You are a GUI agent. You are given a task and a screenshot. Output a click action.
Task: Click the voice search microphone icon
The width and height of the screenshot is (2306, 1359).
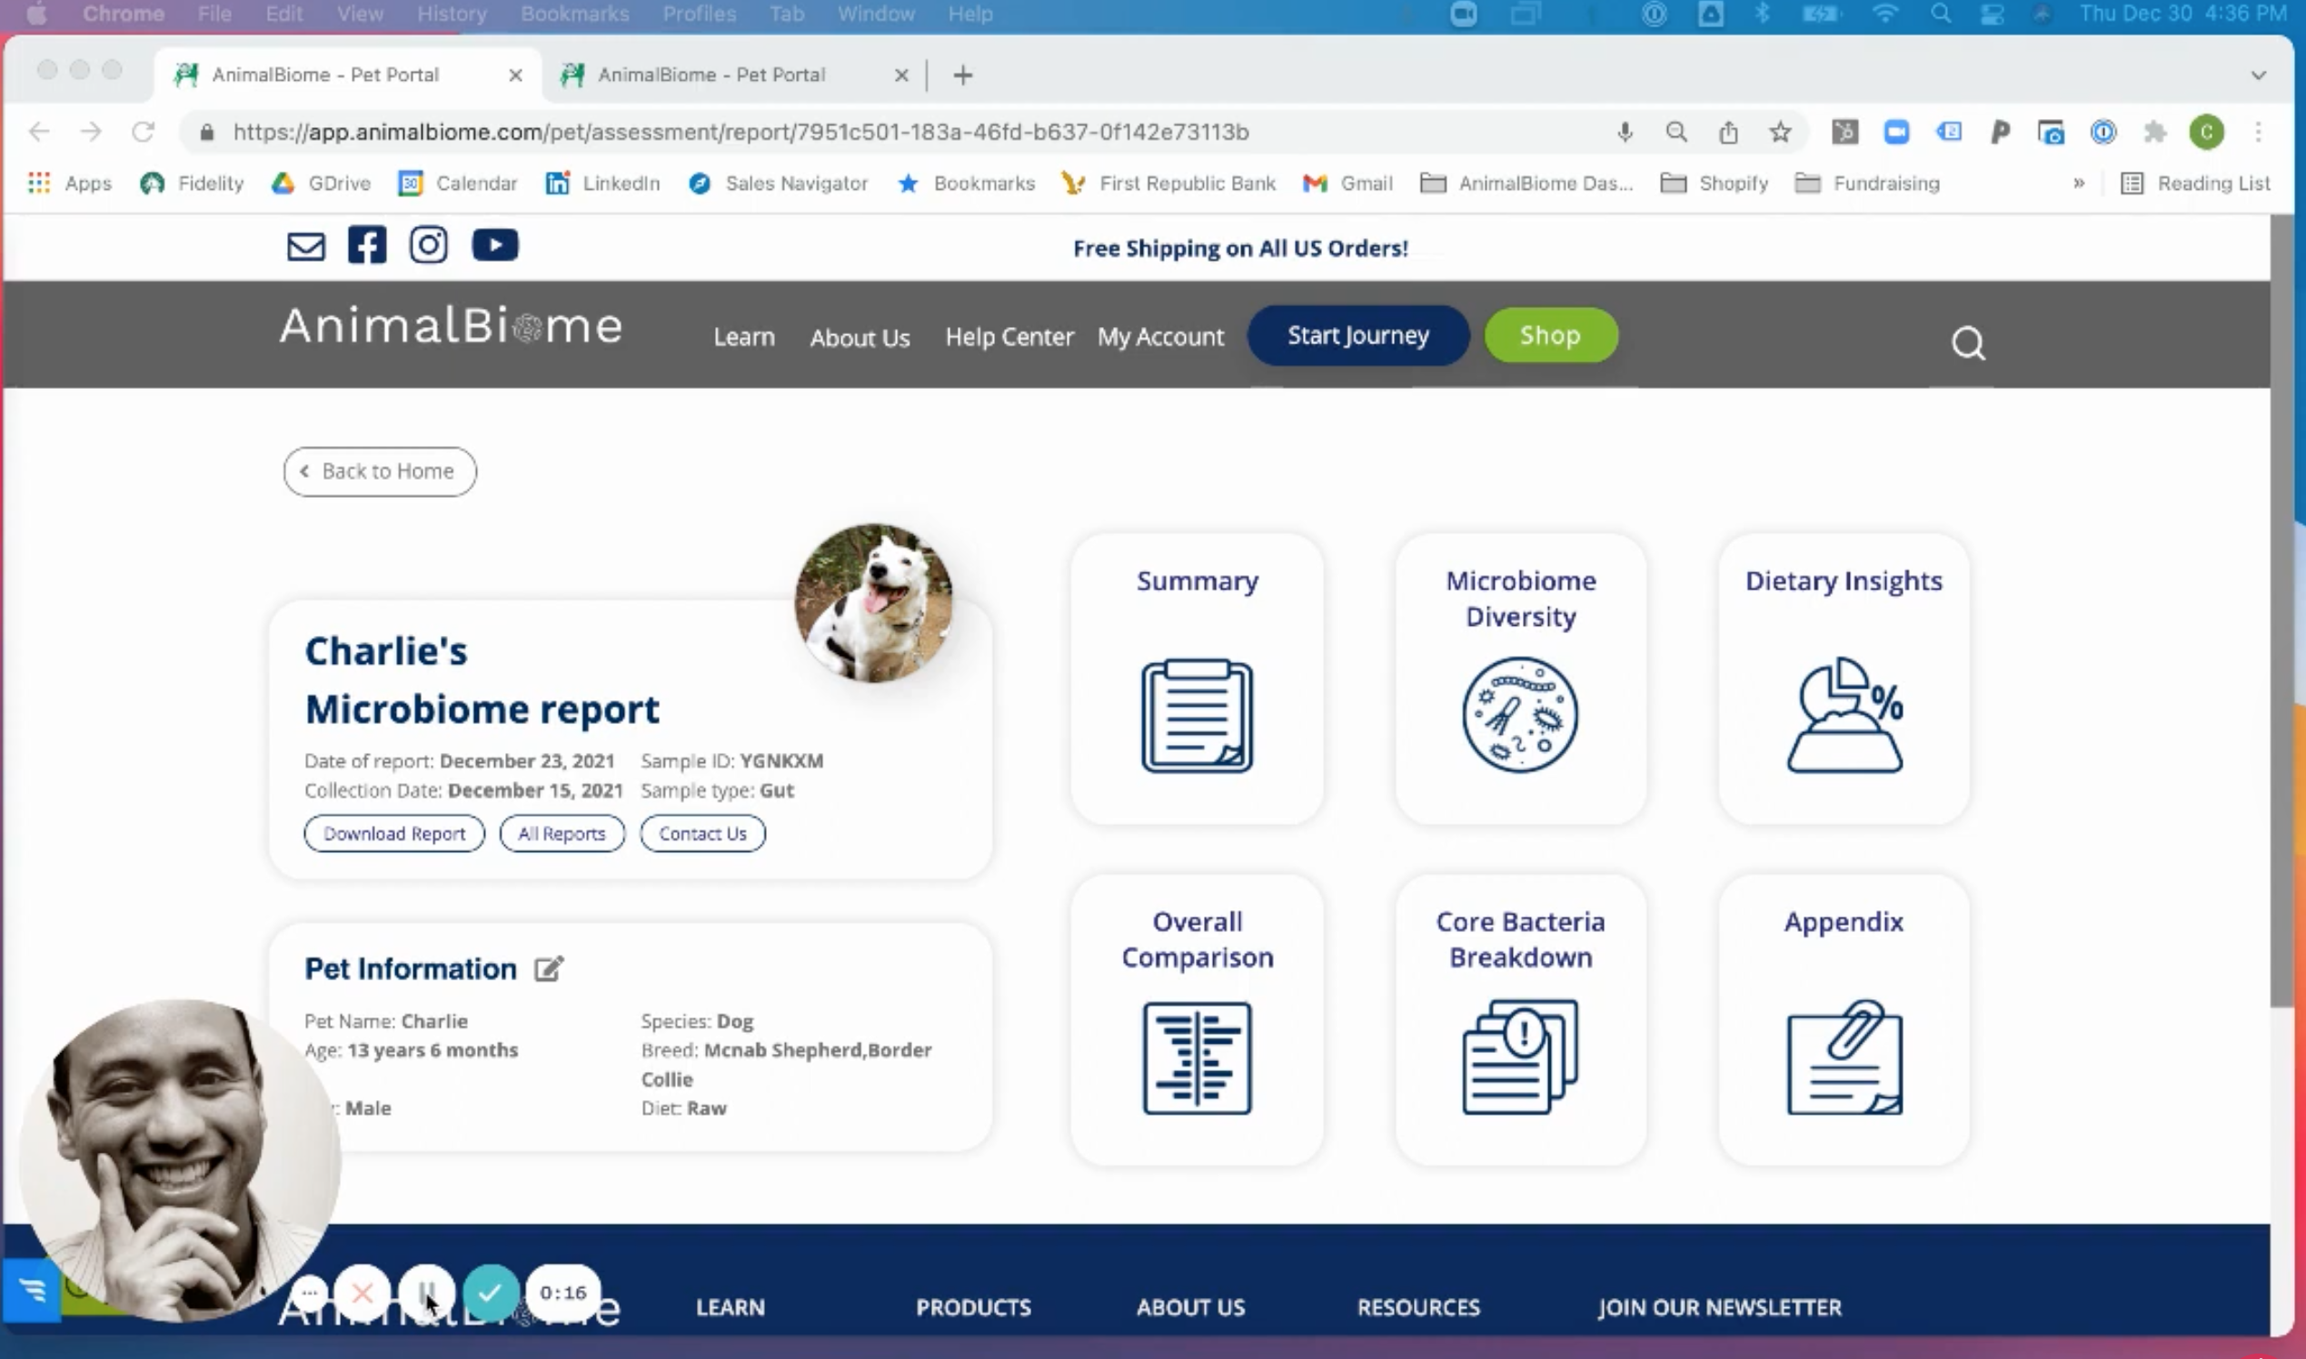[1625, 132]
